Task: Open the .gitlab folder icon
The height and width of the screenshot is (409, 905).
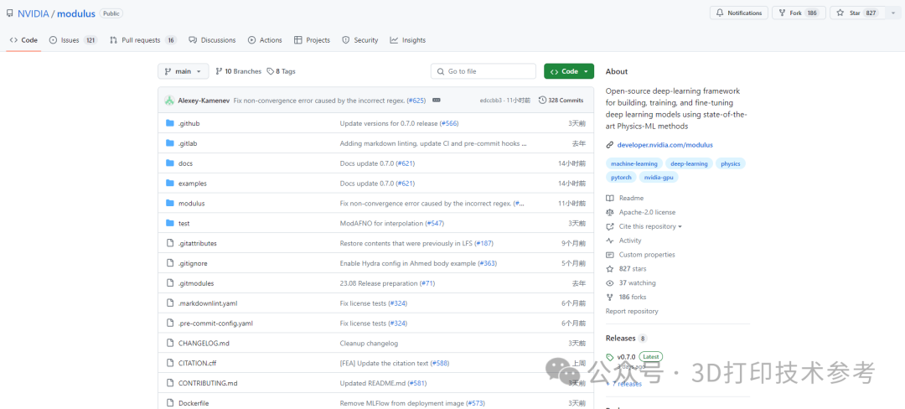Action: point(169,143)
